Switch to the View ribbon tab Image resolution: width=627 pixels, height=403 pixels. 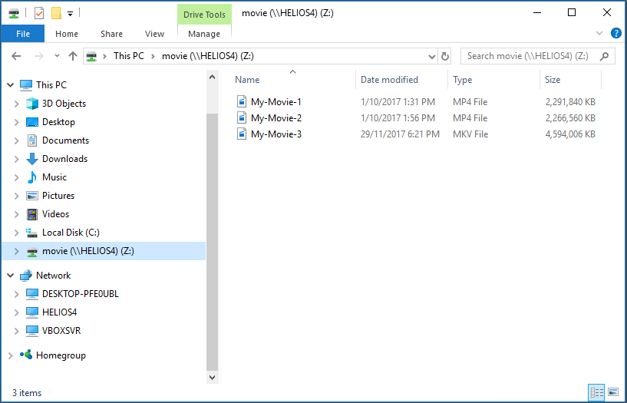(154, 34)
